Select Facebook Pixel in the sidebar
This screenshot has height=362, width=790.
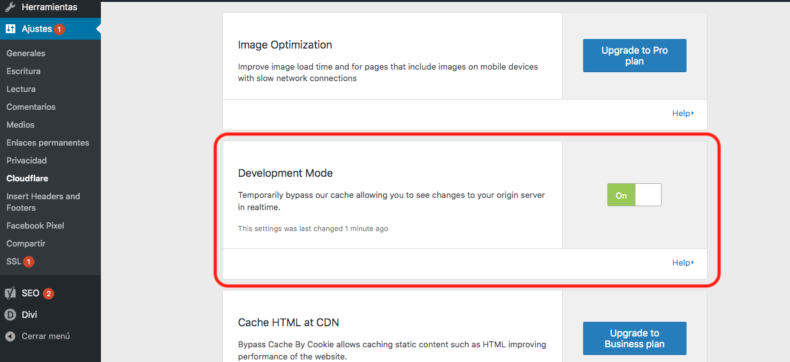pos(35,225)
